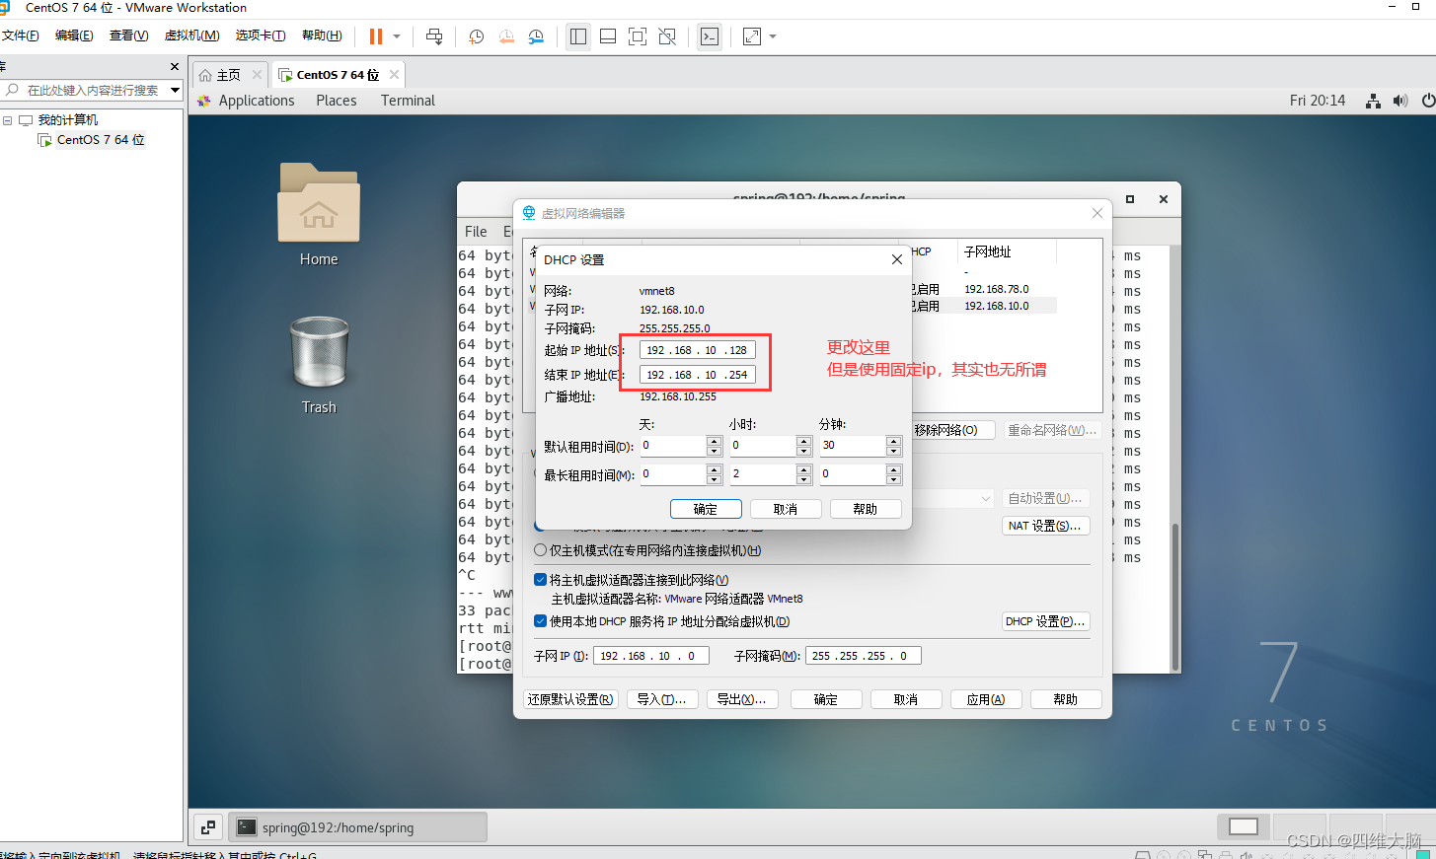Revert the virtual machine to its snapshot
This screenshot has height=859, width=1436.
pyautogui.click(x=506, y=36)
